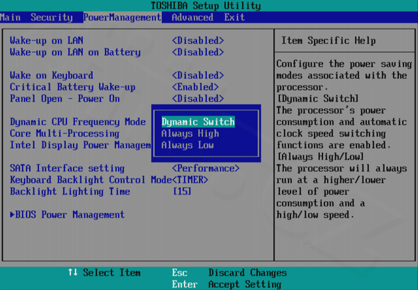
Task: Click the Select Item hint text
Action: [111, 273]
